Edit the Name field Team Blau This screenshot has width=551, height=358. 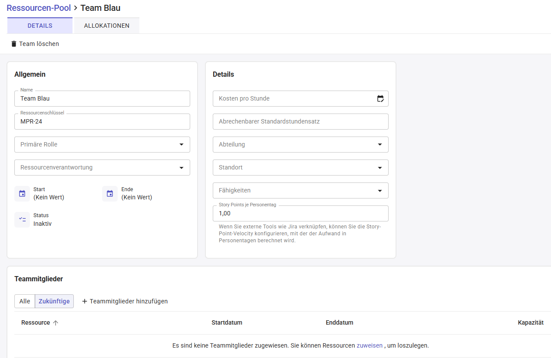tap(102, 98)
